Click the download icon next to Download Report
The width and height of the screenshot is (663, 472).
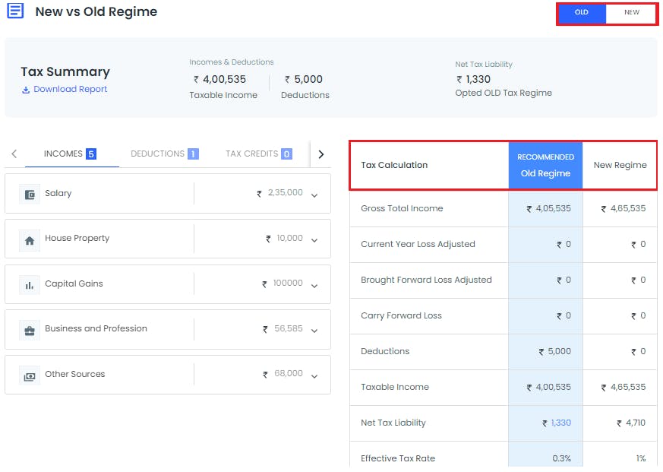[x=26, y=90]
